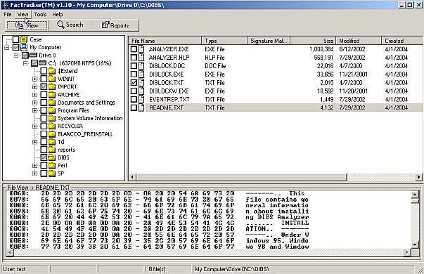The height and width of the screenshot is (274, 424).
Task: Click the FacTracker title bar app icon
Action: point(5,5)
